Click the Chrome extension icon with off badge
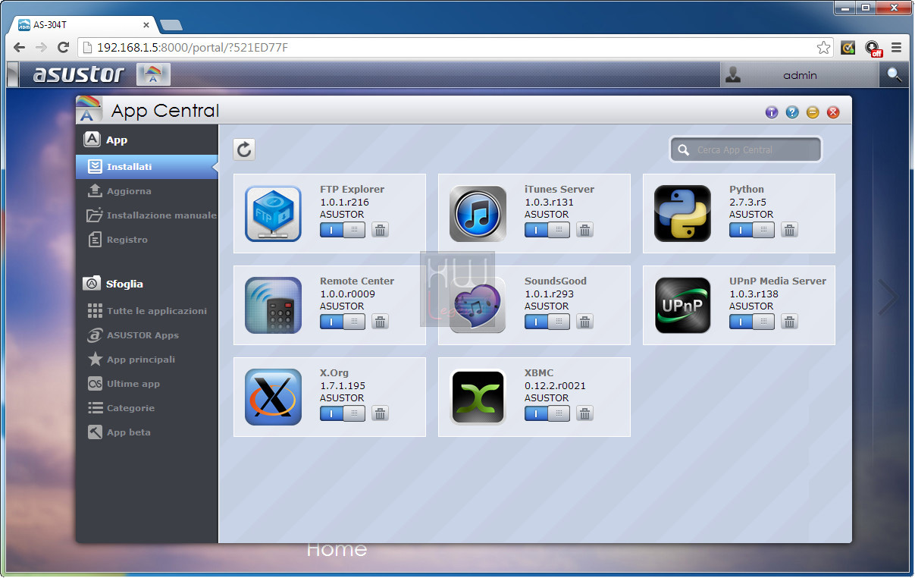Image resolution: width=915 pixels, height=578 pixels. tap(873, 49)
